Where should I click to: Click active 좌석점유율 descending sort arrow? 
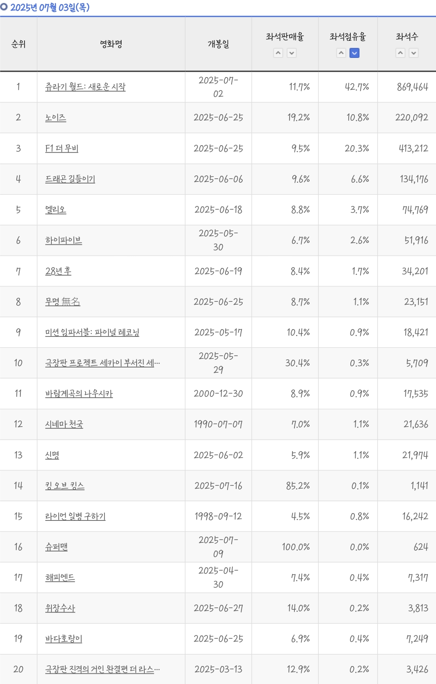354,53
